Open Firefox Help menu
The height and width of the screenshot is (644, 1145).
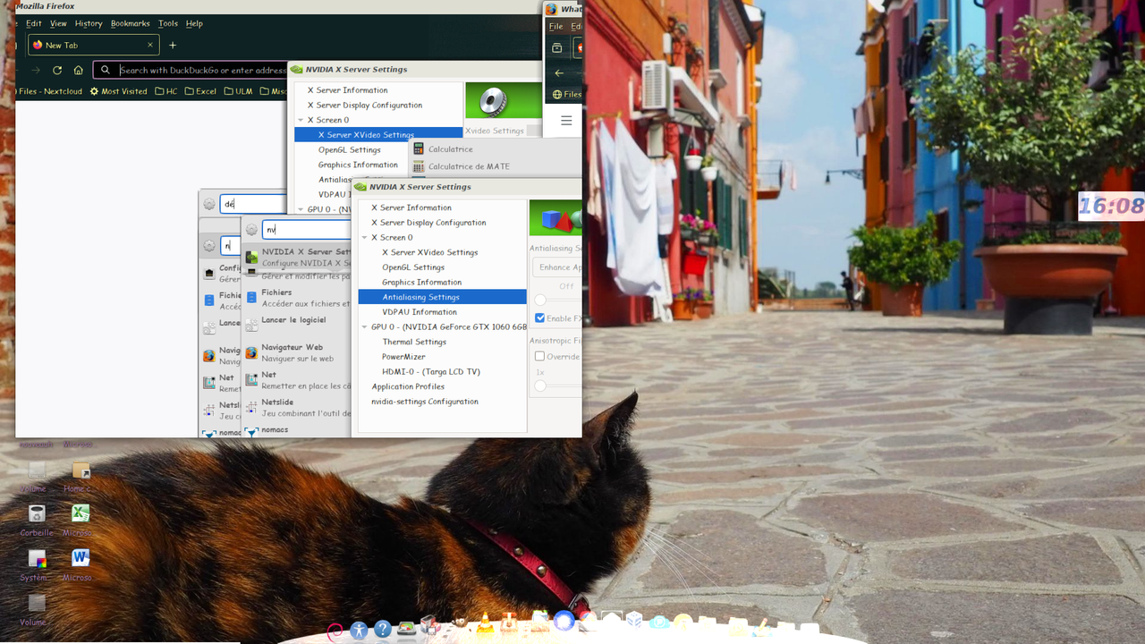click(194, 23)
